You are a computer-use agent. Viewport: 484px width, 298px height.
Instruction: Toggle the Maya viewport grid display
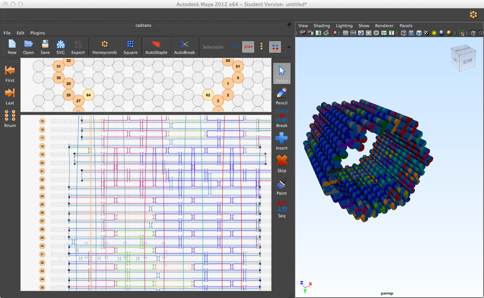tap(346, 33)
